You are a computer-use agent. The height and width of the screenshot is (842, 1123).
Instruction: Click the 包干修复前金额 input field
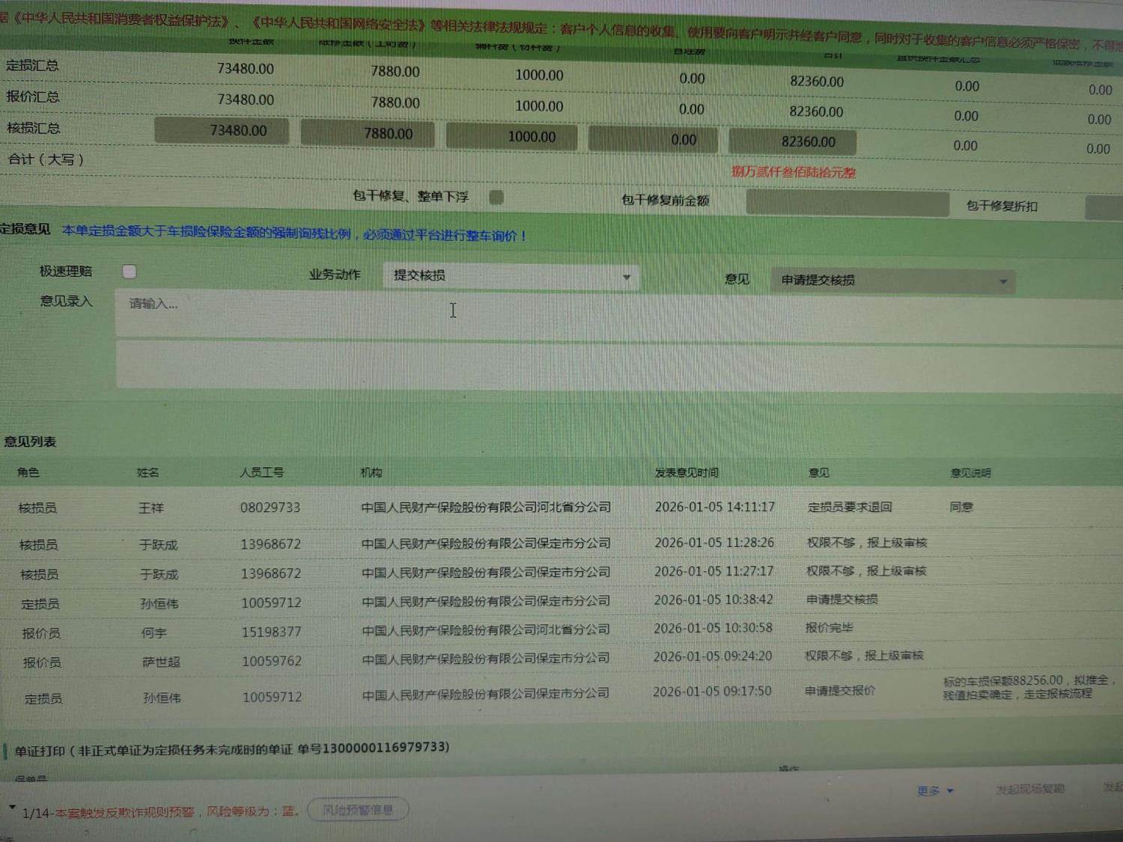pos(847,203)
